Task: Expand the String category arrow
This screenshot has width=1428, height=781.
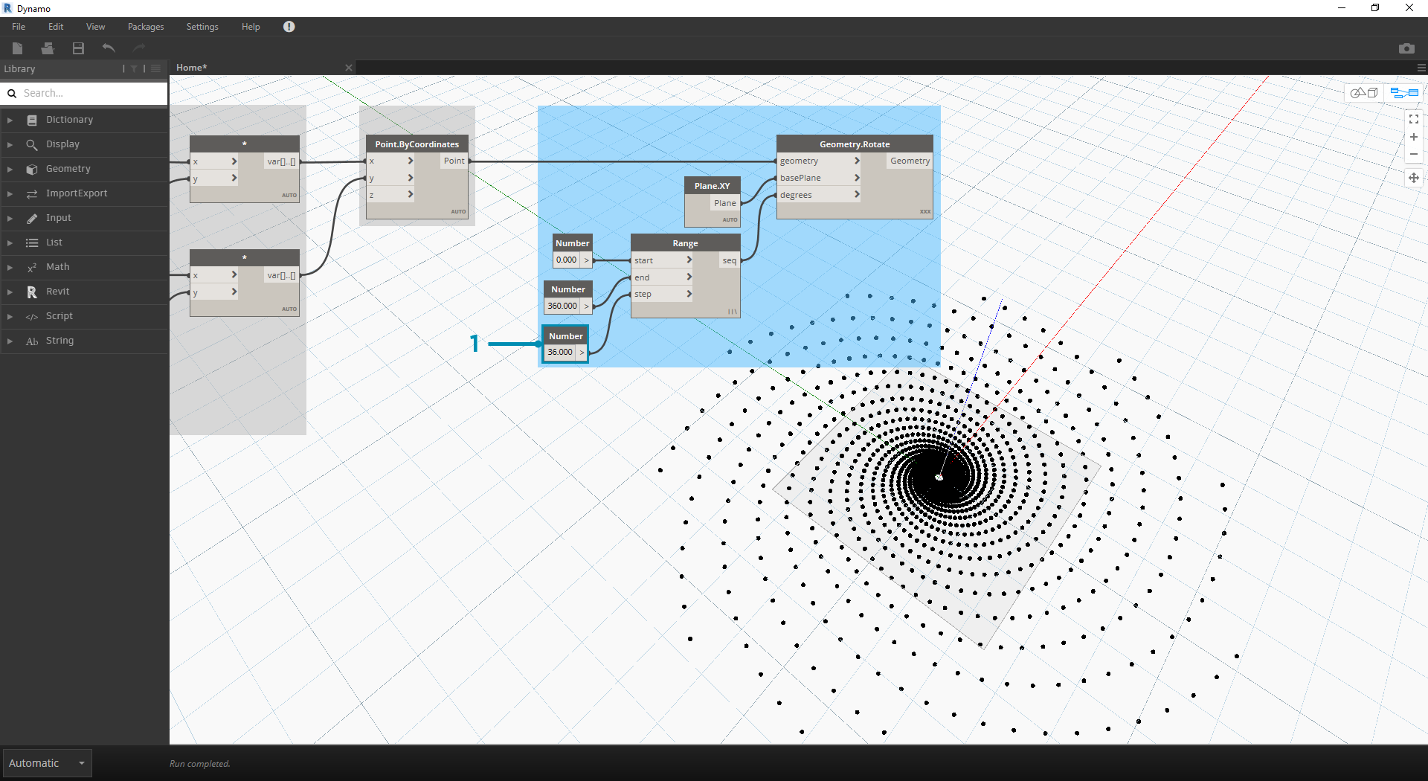Action: pos(10,341)
